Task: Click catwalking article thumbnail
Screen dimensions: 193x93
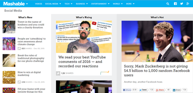Action: [x=9, y=44]
